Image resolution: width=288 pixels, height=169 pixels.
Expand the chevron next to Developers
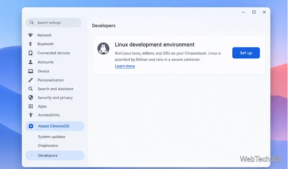(x=31, y=155)
